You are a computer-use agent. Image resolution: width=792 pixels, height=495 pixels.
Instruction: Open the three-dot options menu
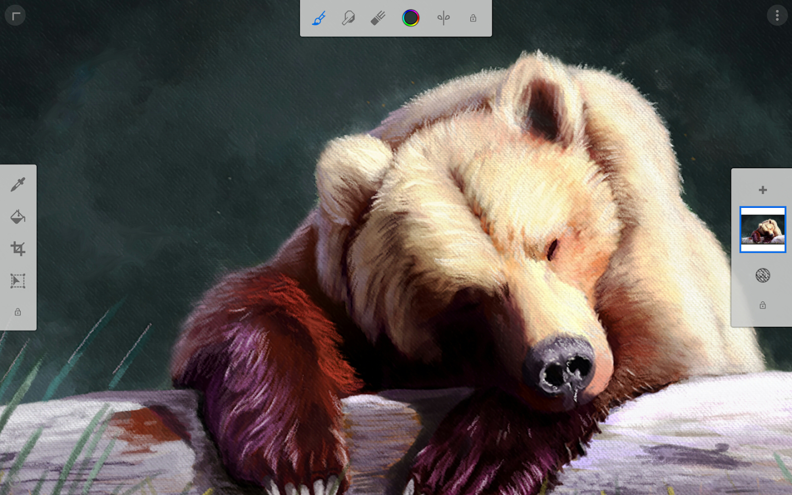[x=777, y=15]
